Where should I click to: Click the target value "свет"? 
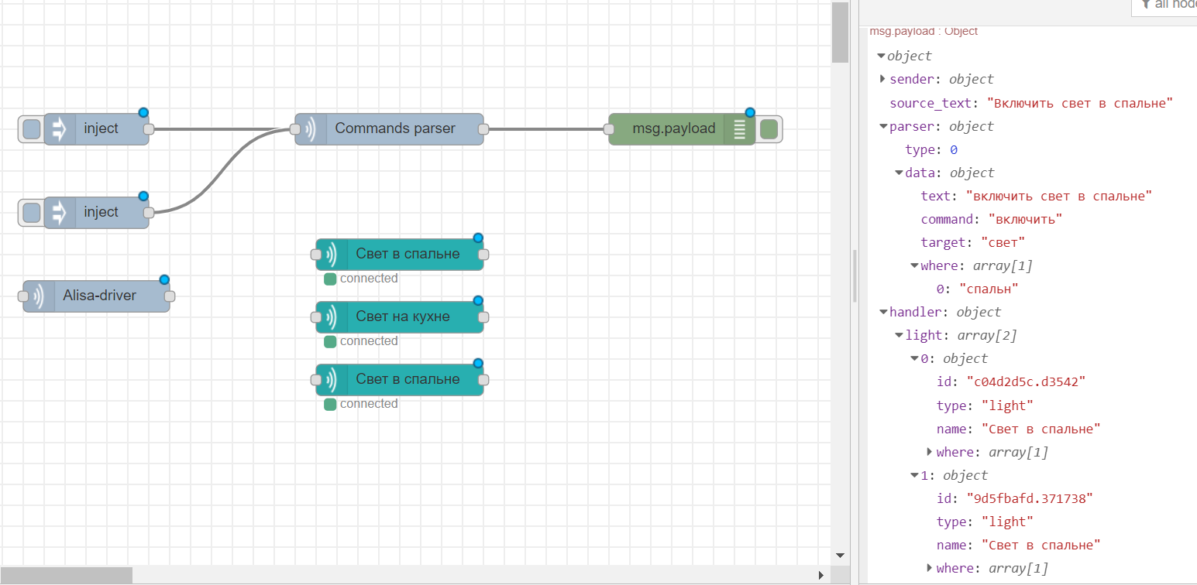1003,242
